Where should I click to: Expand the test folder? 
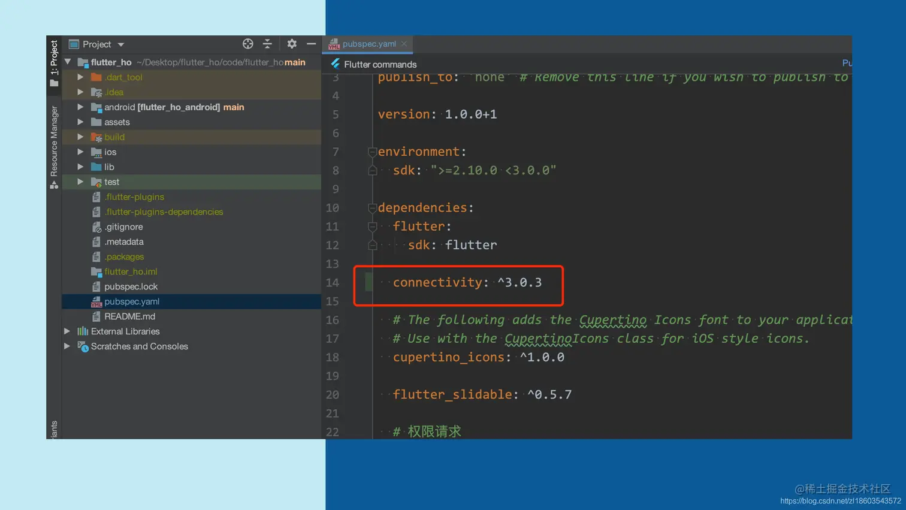80,182
